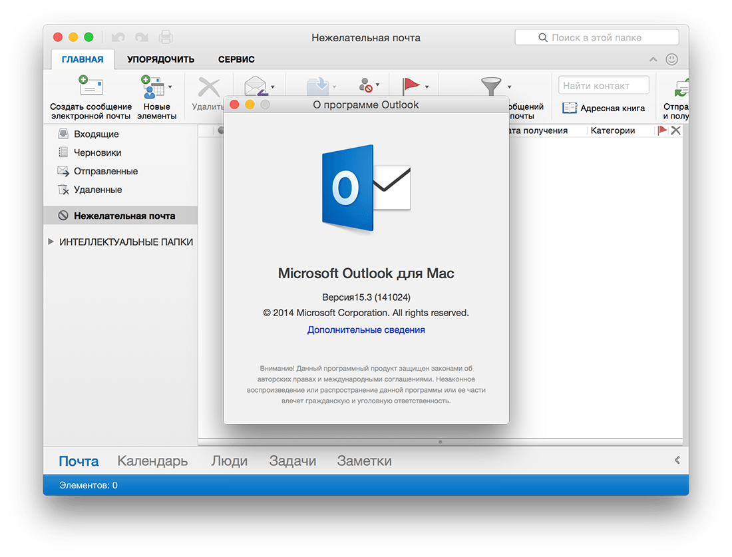The image size is (732, 557).
Task: Click the Junk mail person icon
Action: 366,85
